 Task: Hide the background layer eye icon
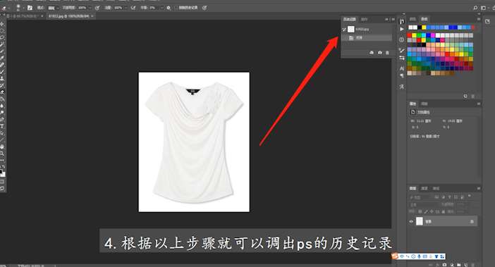tap(411, 222)
